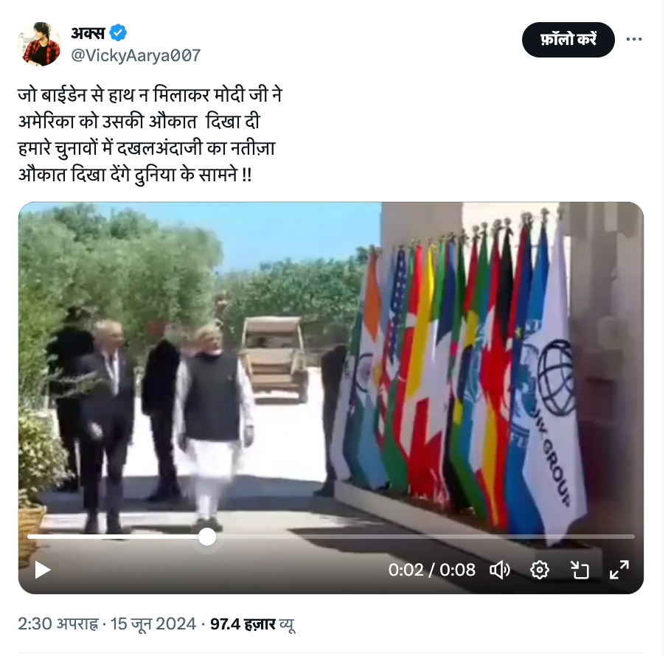Switch video to picture-in-picture mode icon

pyautogui.click(x=580, y=570)
